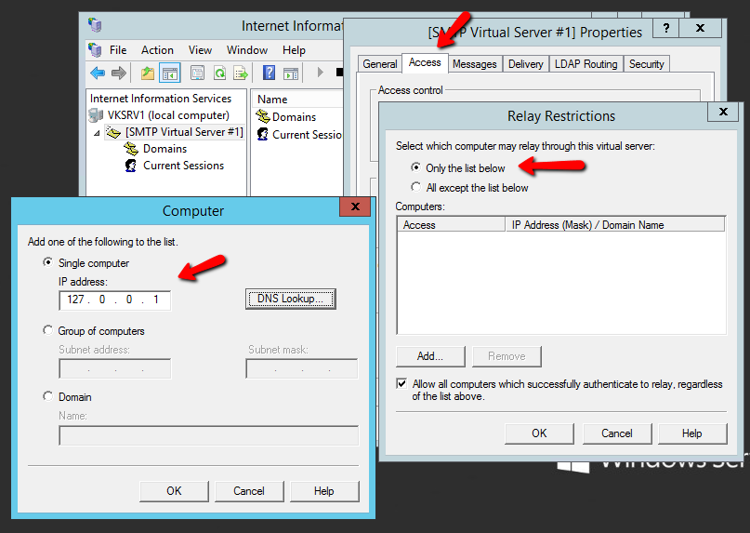Select Only the list below option
This screenshot has width=750, height=533.
[x=415, y=167]
